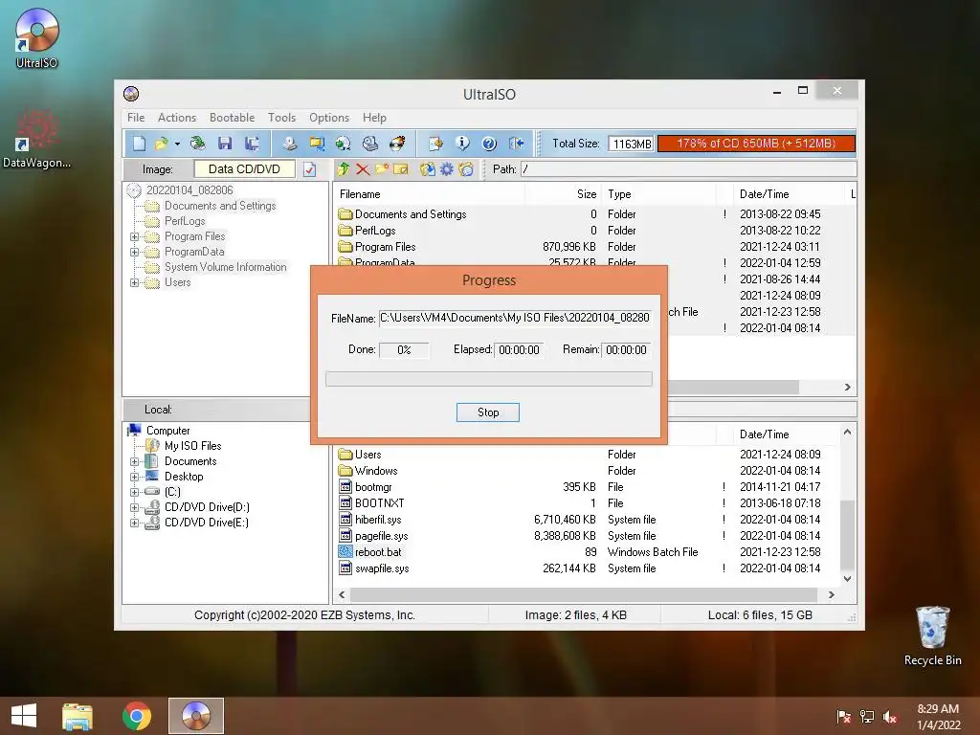Open the Tools menu
The image size is (980, 735).
pos(282,118)
